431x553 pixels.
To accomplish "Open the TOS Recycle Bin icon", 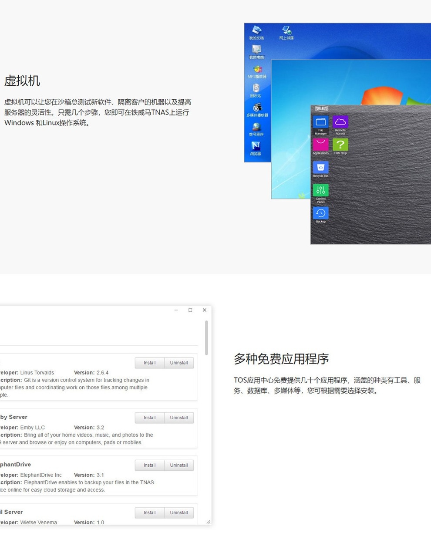I will tap(321, 169).
